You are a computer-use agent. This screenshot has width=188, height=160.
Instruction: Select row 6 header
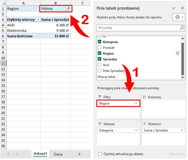click(x=3, y=36)
